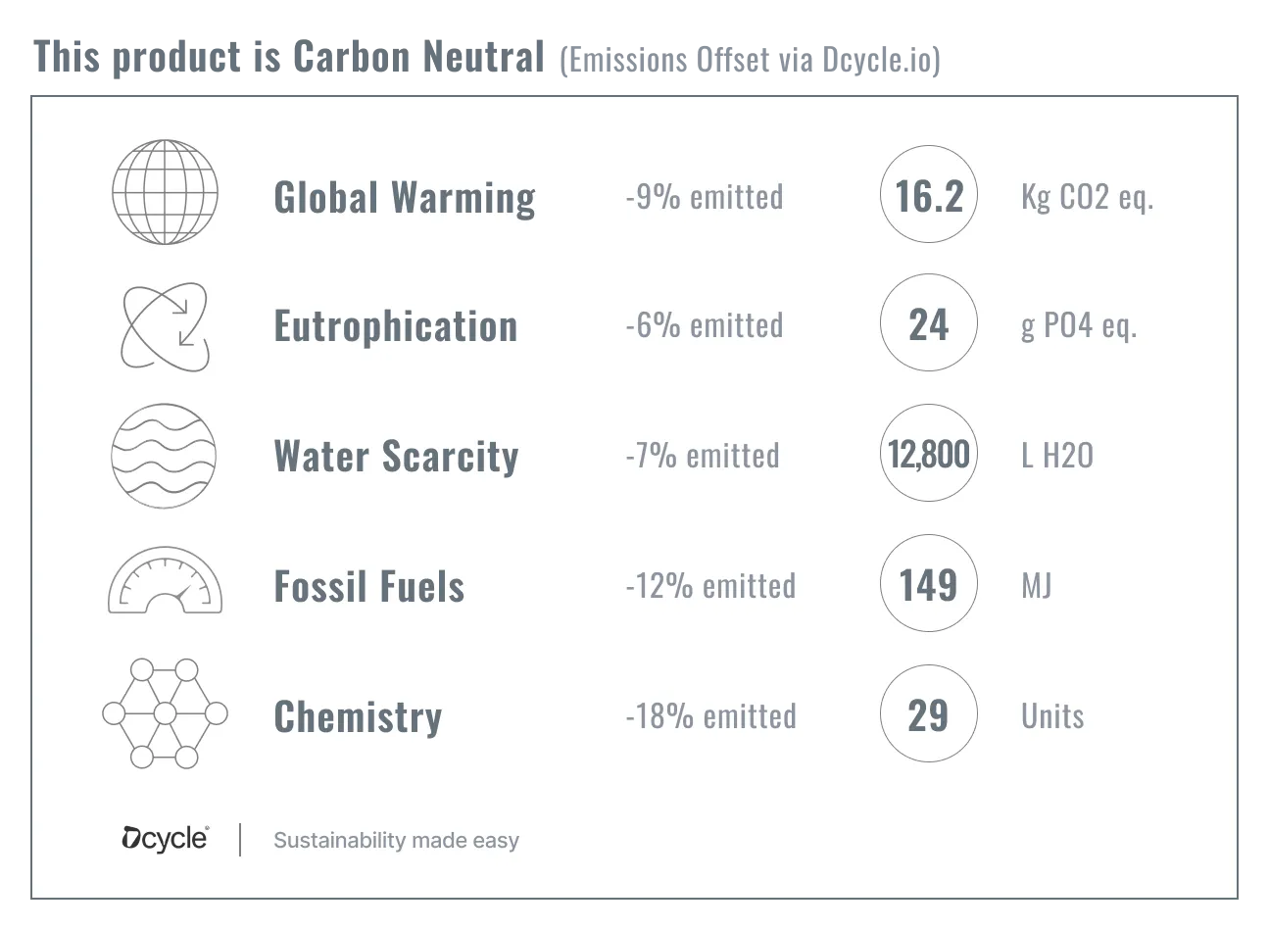1269x930 pixels.
Task: Select the Chemistry molecule icon
Action: 165,712
